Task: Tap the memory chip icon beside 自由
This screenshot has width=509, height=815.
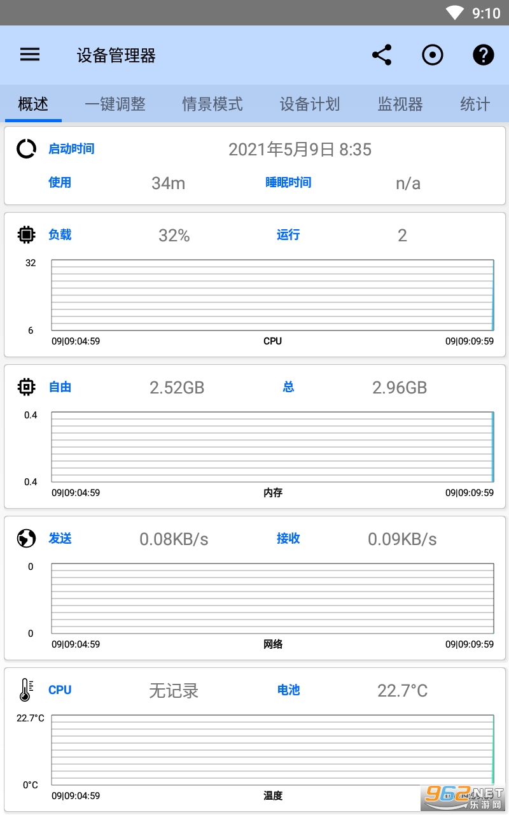Action: click(x=26, y=386)
